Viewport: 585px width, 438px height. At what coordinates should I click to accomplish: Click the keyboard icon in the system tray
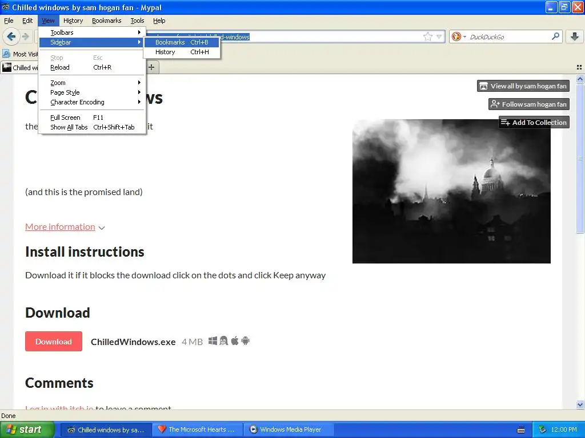coord(521,430)
